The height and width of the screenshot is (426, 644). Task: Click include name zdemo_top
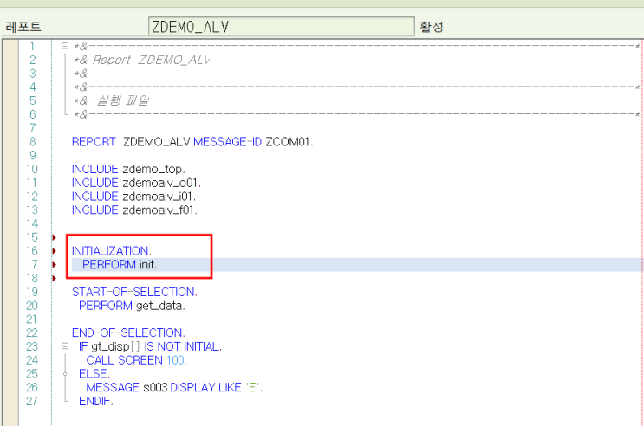153,169
